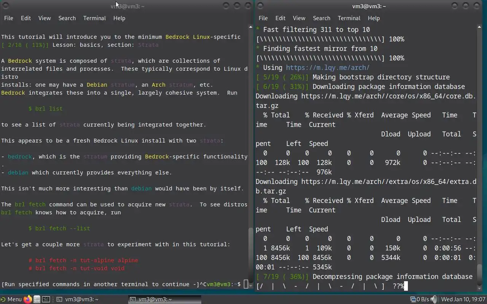
Task: Open Help menu in left terminal
Action: pos(119,18)
